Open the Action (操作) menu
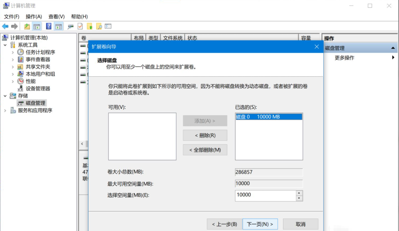The width and height of the screenshot is (399, 231). click(34, 16)
